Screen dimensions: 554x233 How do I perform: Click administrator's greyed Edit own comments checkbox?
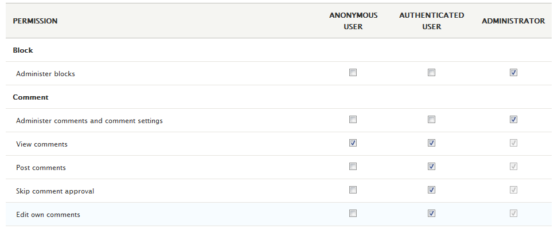pos(513,214)
